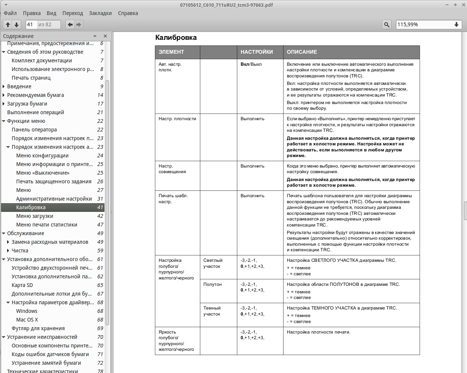
Task: Navigate back in history with left arrow
Action: point(70,24)
